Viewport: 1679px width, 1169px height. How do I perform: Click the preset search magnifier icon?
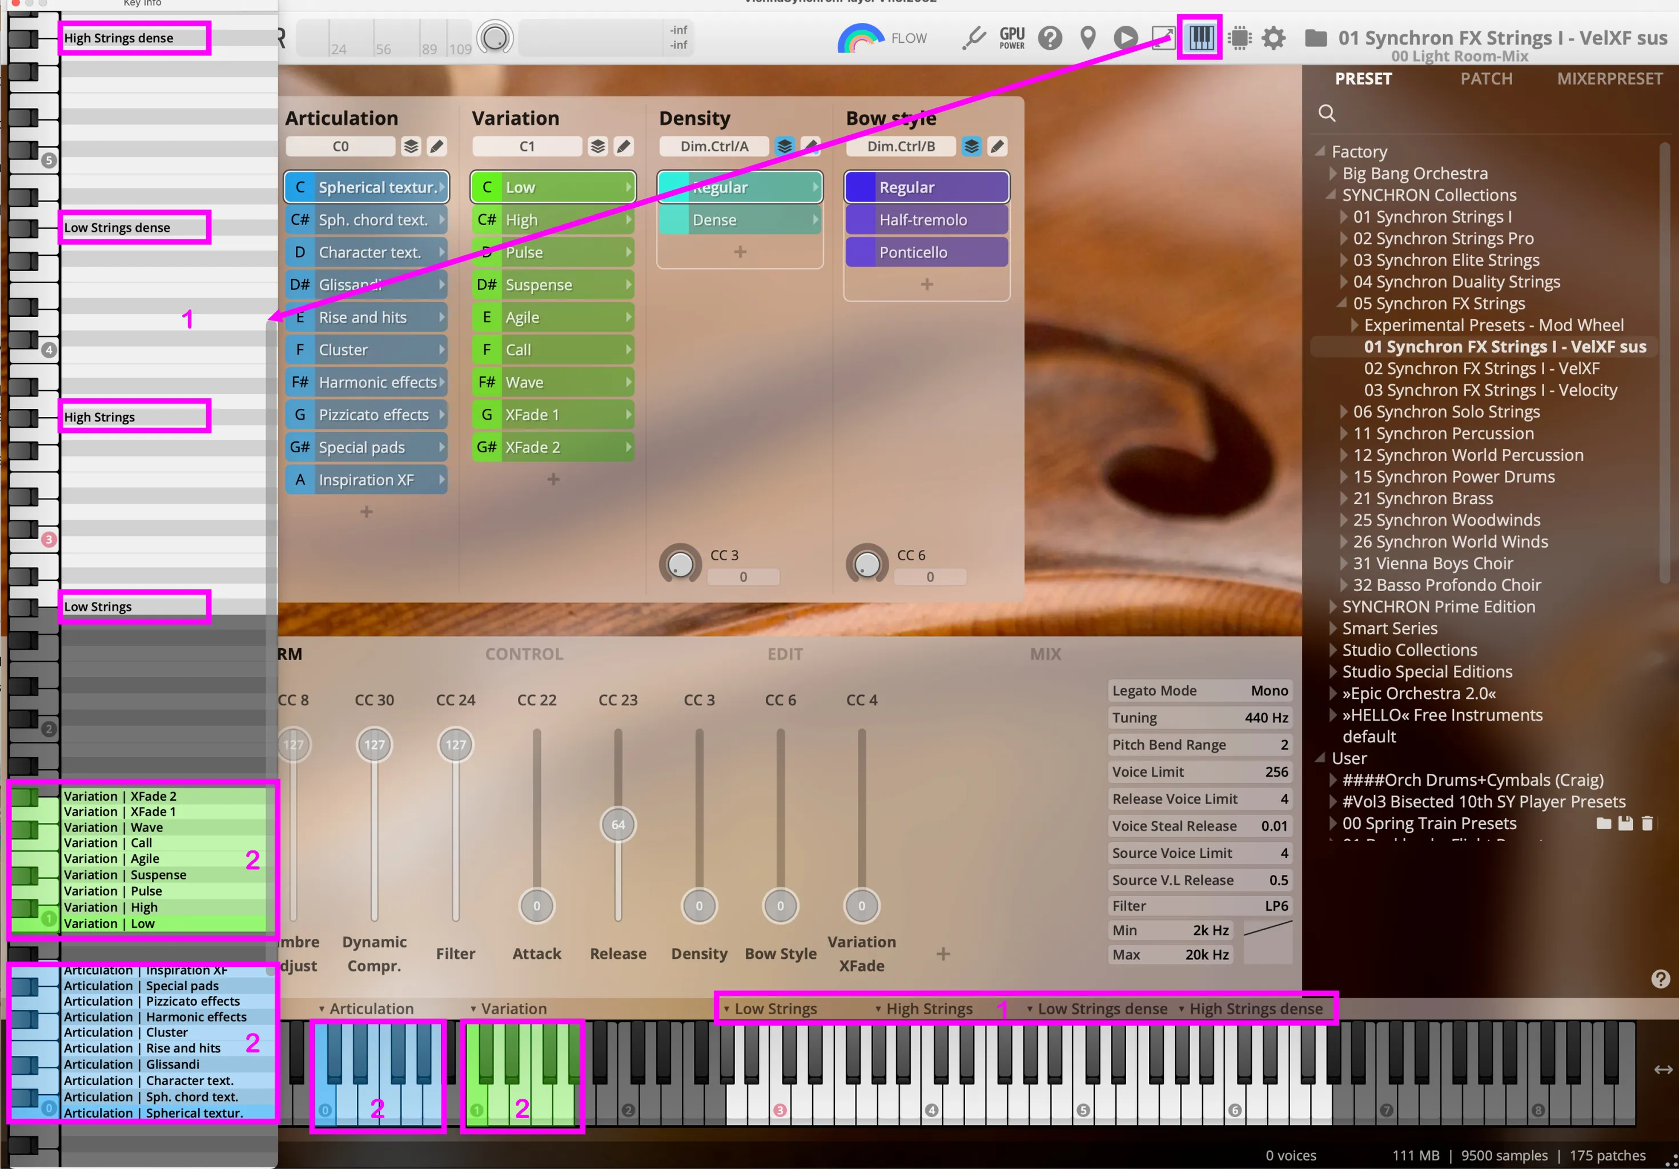pos(1327,113)
